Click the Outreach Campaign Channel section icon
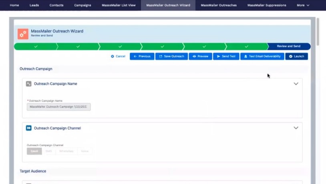The width and height of the screenshot is (326, 184). click(x=28, y=128)
